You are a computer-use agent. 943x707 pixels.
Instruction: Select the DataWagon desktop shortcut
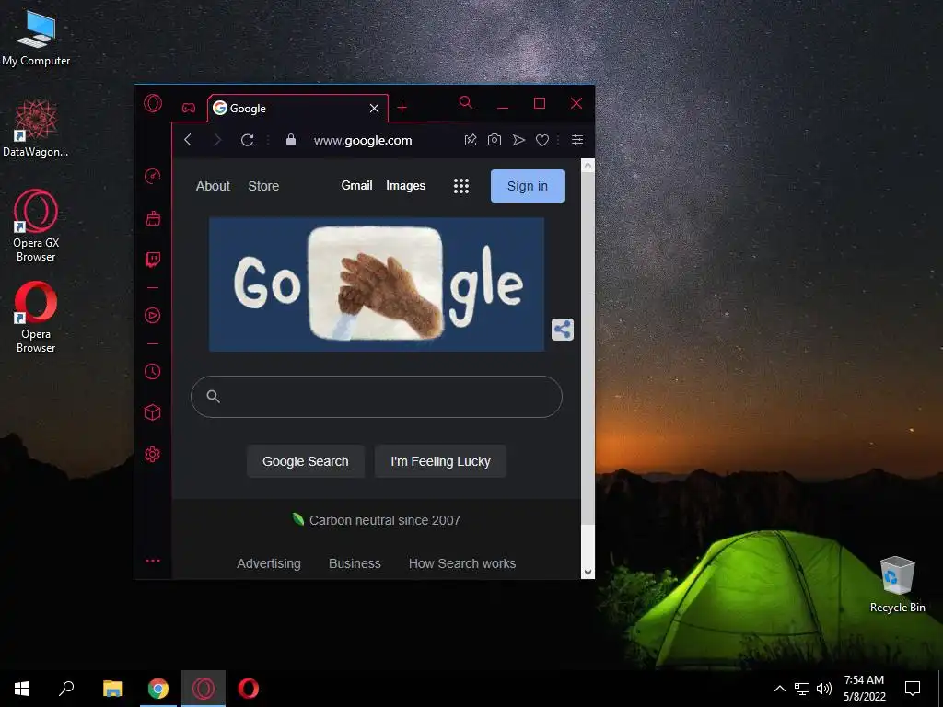pos(36,128)
